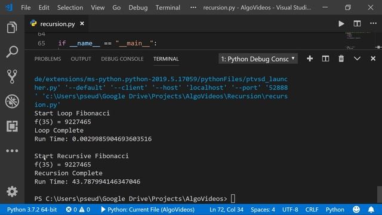Click the 'Start Loop Fibonacci' output line
This screenshot has width=382, height=215.
click(x=72, y=113)
